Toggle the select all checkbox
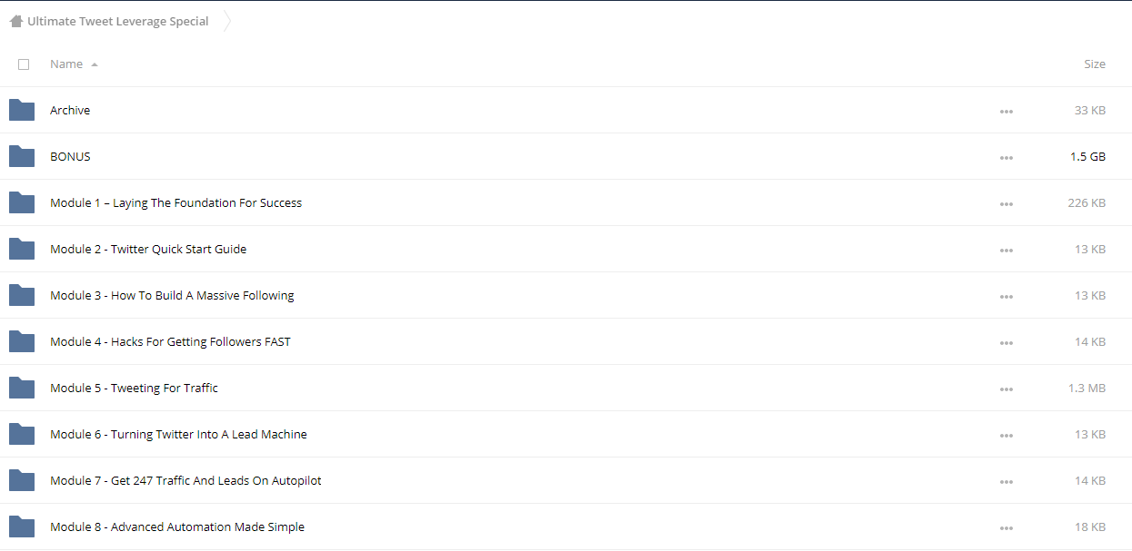This screenshot has height=551, width=1132. coord(24,64)
